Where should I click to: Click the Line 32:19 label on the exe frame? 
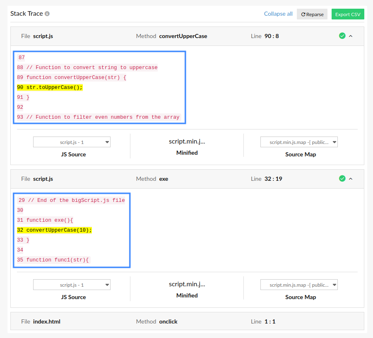266,178
